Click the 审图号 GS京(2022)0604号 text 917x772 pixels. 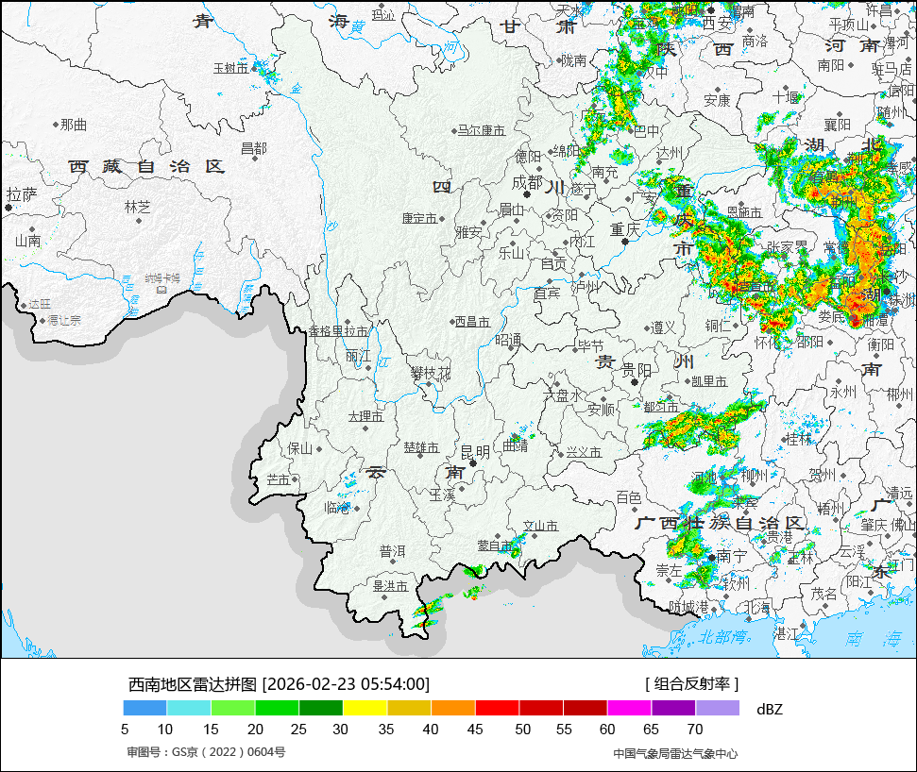click(x=207, y=752)
